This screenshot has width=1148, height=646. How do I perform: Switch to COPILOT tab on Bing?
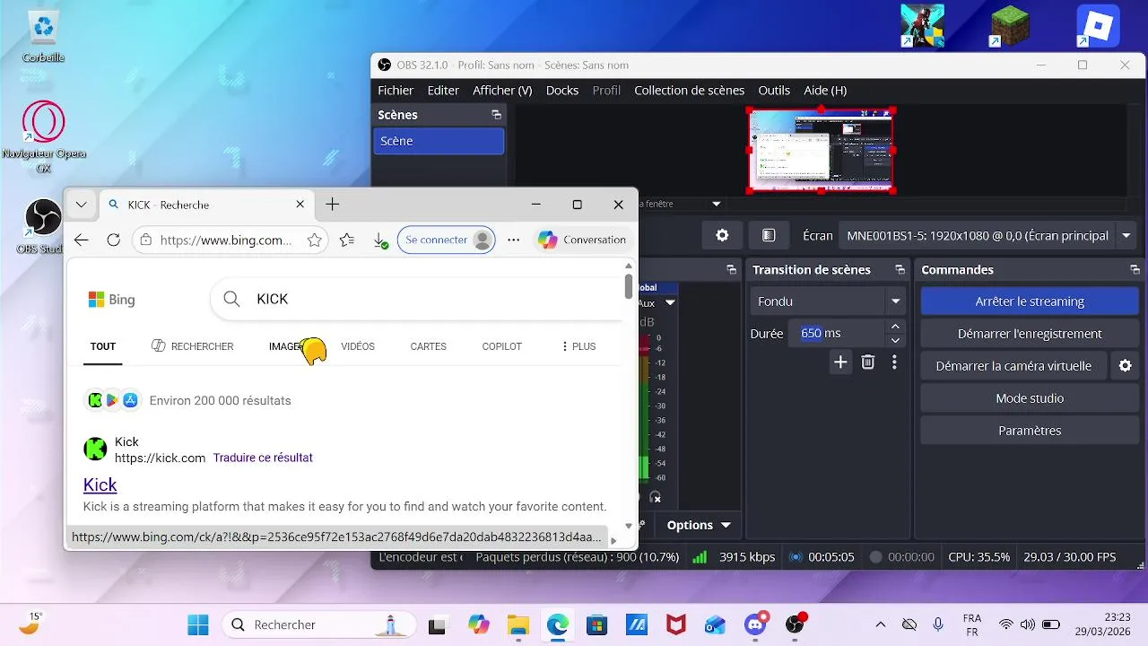coord(501,346)
